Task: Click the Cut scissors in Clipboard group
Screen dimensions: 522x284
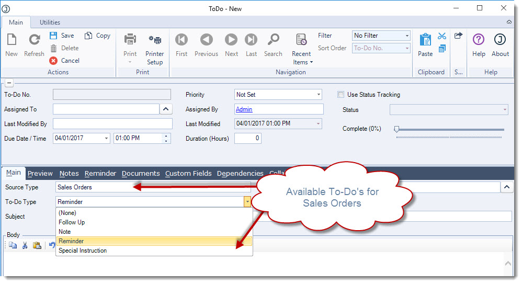Action: click(442, 36)
